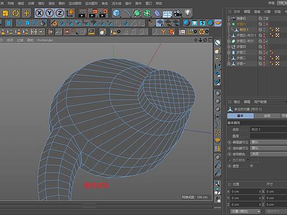Toggle the X axis lock

click(39, 13)
